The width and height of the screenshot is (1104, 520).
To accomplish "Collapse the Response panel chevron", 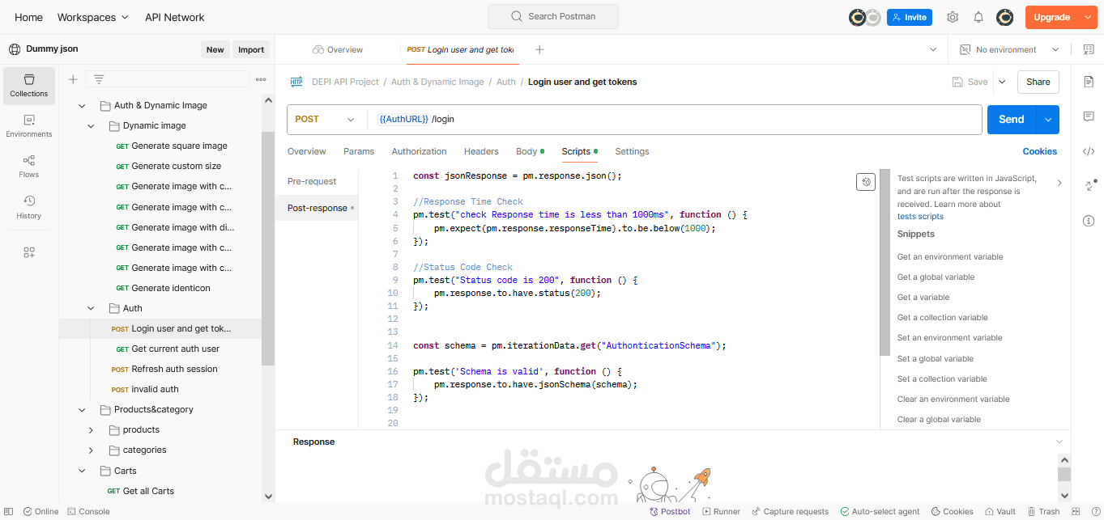I will tap(1059, 442).
